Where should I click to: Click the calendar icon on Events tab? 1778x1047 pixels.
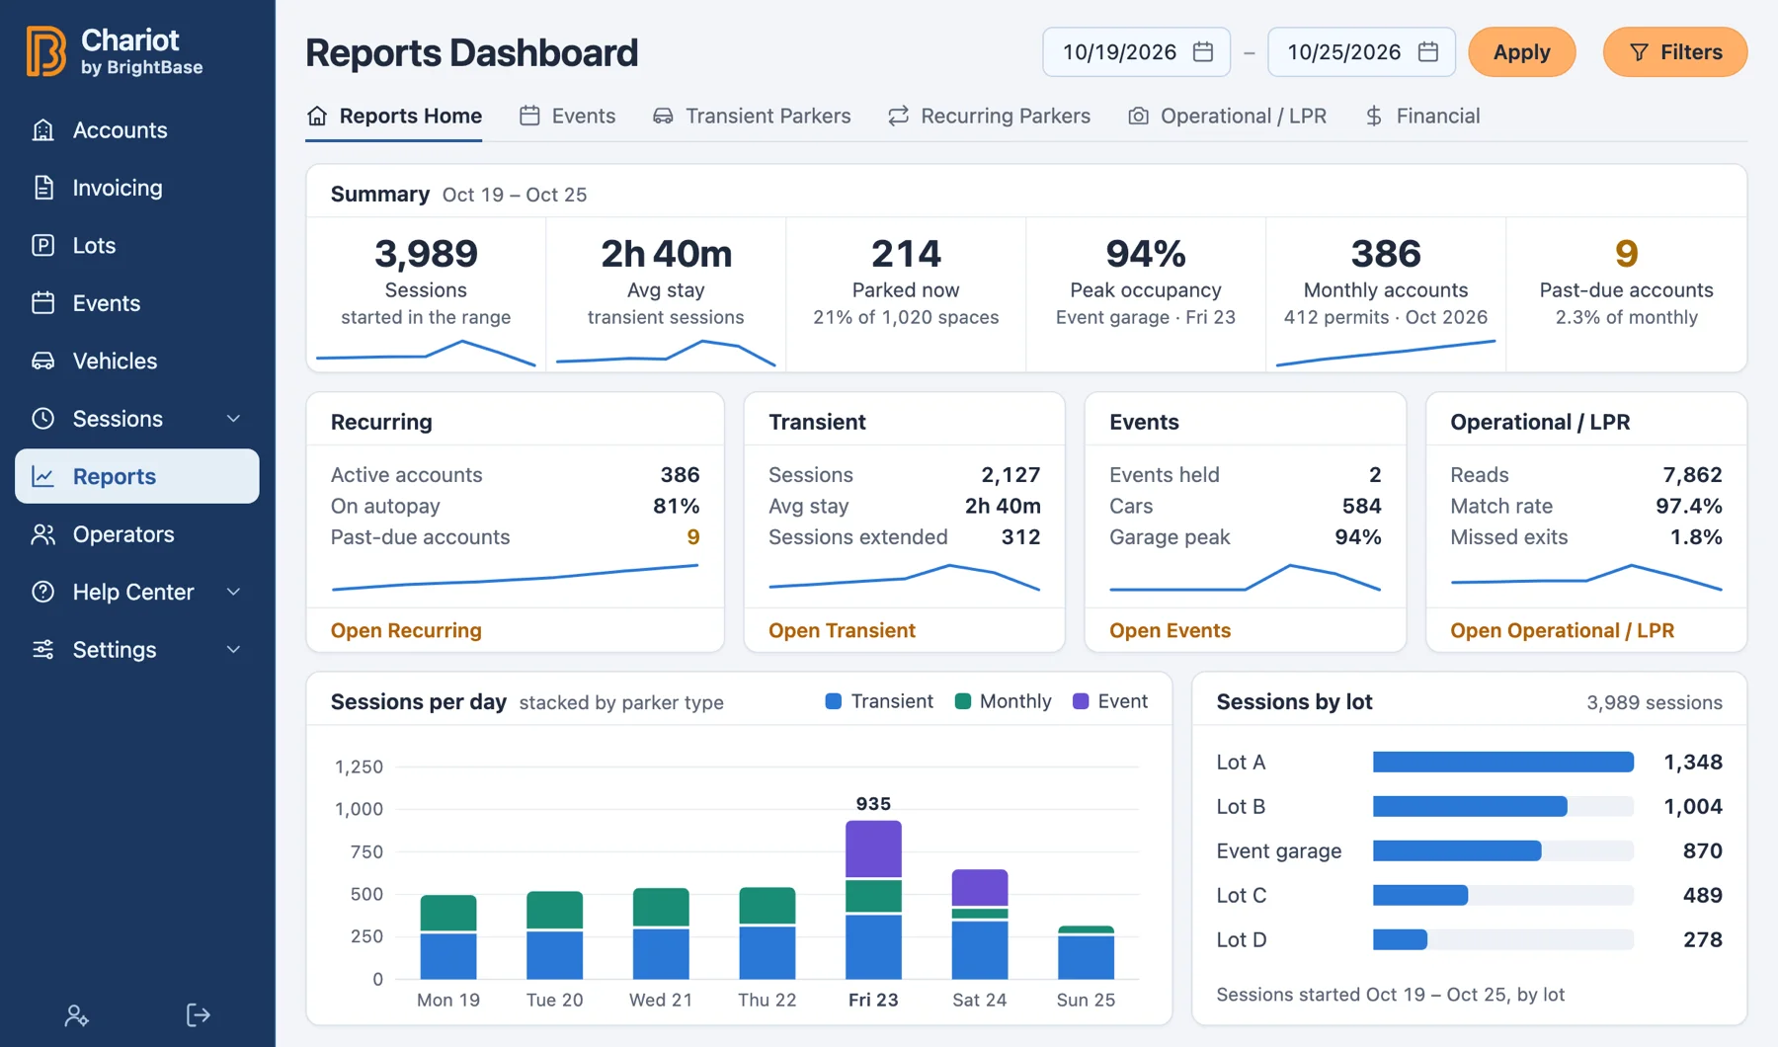tap(529, 117)
